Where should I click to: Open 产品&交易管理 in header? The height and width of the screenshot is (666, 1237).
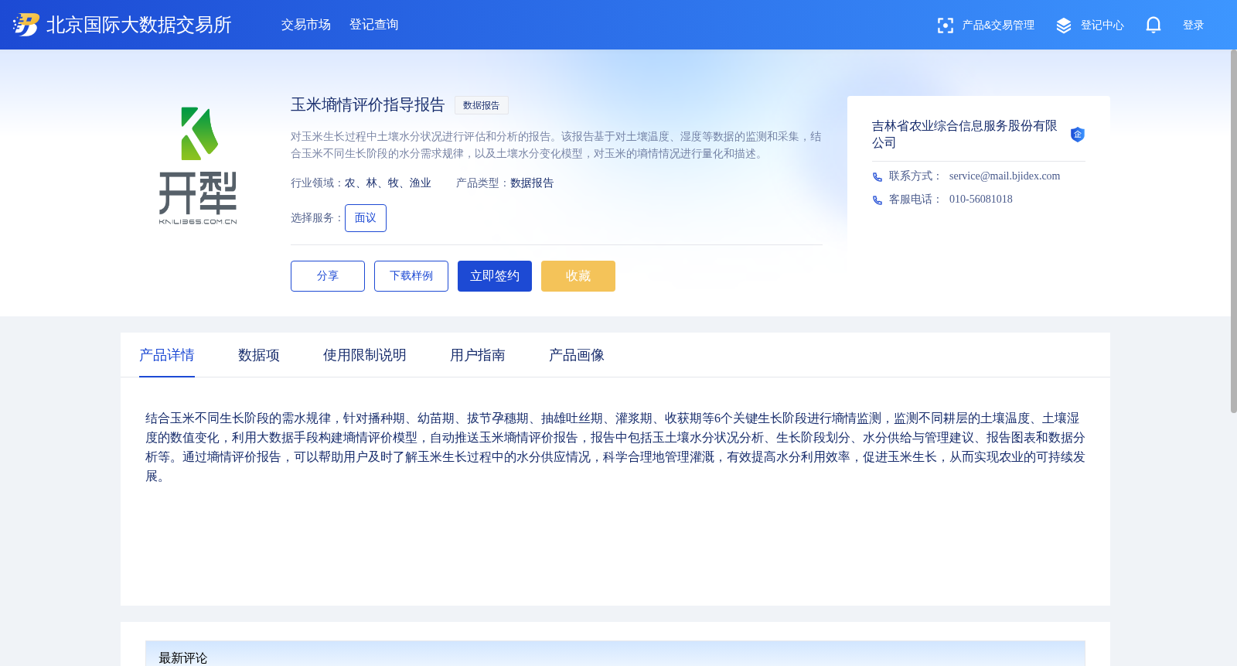click(x=997, y=26)
